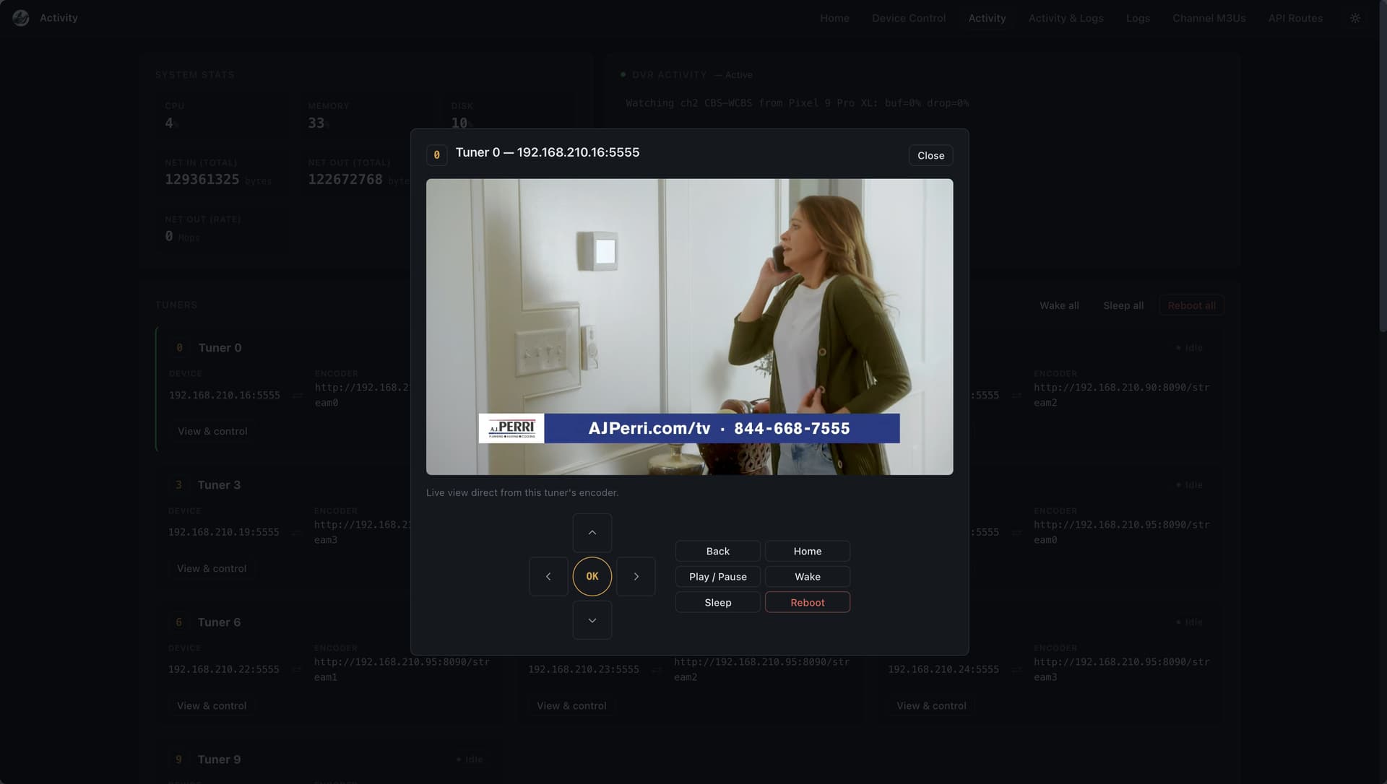
Task: Click the page's vertical scrollbar
Action: (1383, 166)
